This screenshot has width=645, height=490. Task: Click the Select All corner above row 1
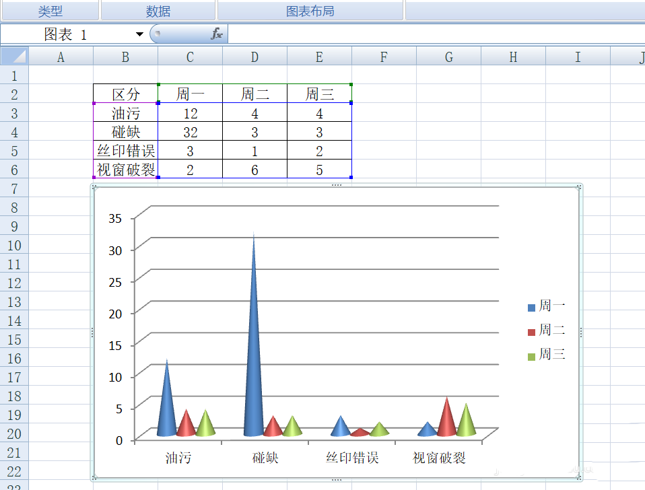coord(14,57)
